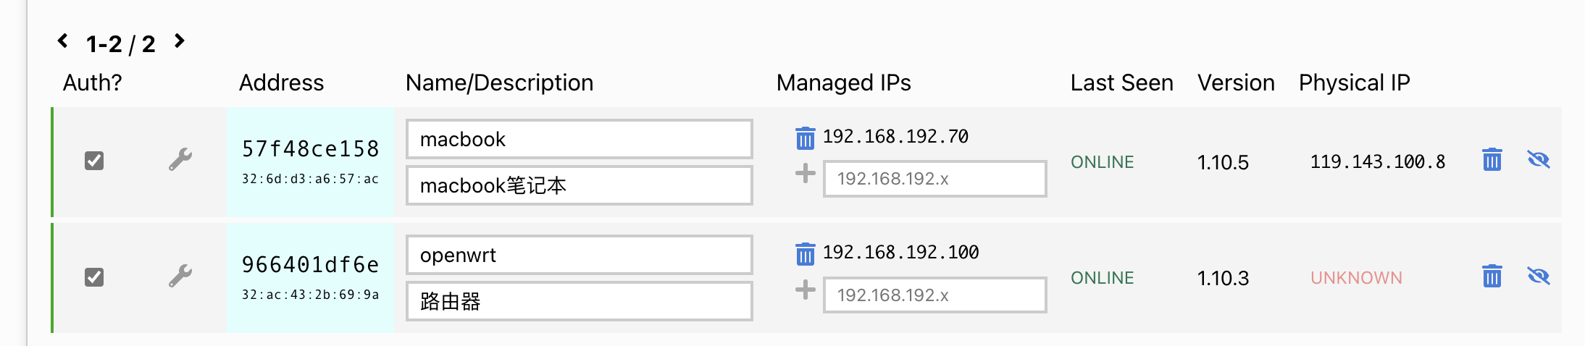Open wrench settings for macbook member
This screenshot has height=346, width=1585.
[180, 159]
